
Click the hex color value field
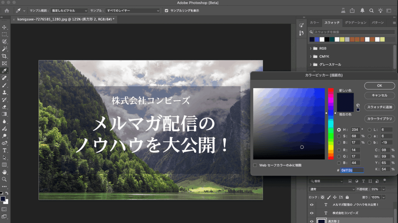point(352,170)
